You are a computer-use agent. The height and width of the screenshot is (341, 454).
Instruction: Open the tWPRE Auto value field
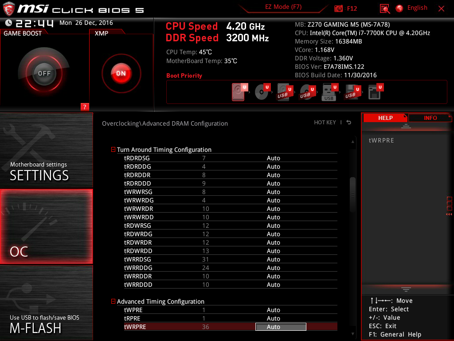(x=273, y=310)
